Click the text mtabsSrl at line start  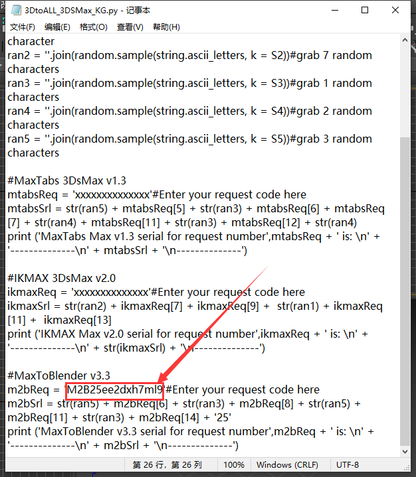(29, 209)
